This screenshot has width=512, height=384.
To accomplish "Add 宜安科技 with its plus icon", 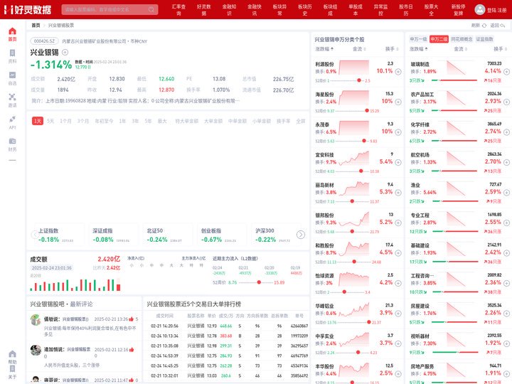I will coord(398,162).
